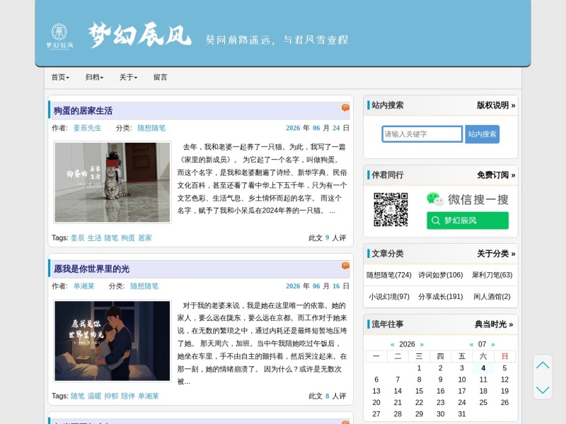Select day 4 in the calendar
The image size is (566, 424).
(483, 368)
